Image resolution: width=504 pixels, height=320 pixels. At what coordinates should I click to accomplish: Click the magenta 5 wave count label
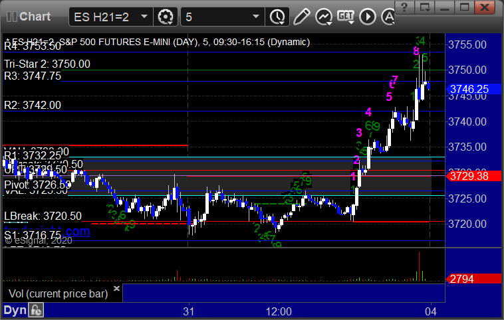tap(389, 97)
